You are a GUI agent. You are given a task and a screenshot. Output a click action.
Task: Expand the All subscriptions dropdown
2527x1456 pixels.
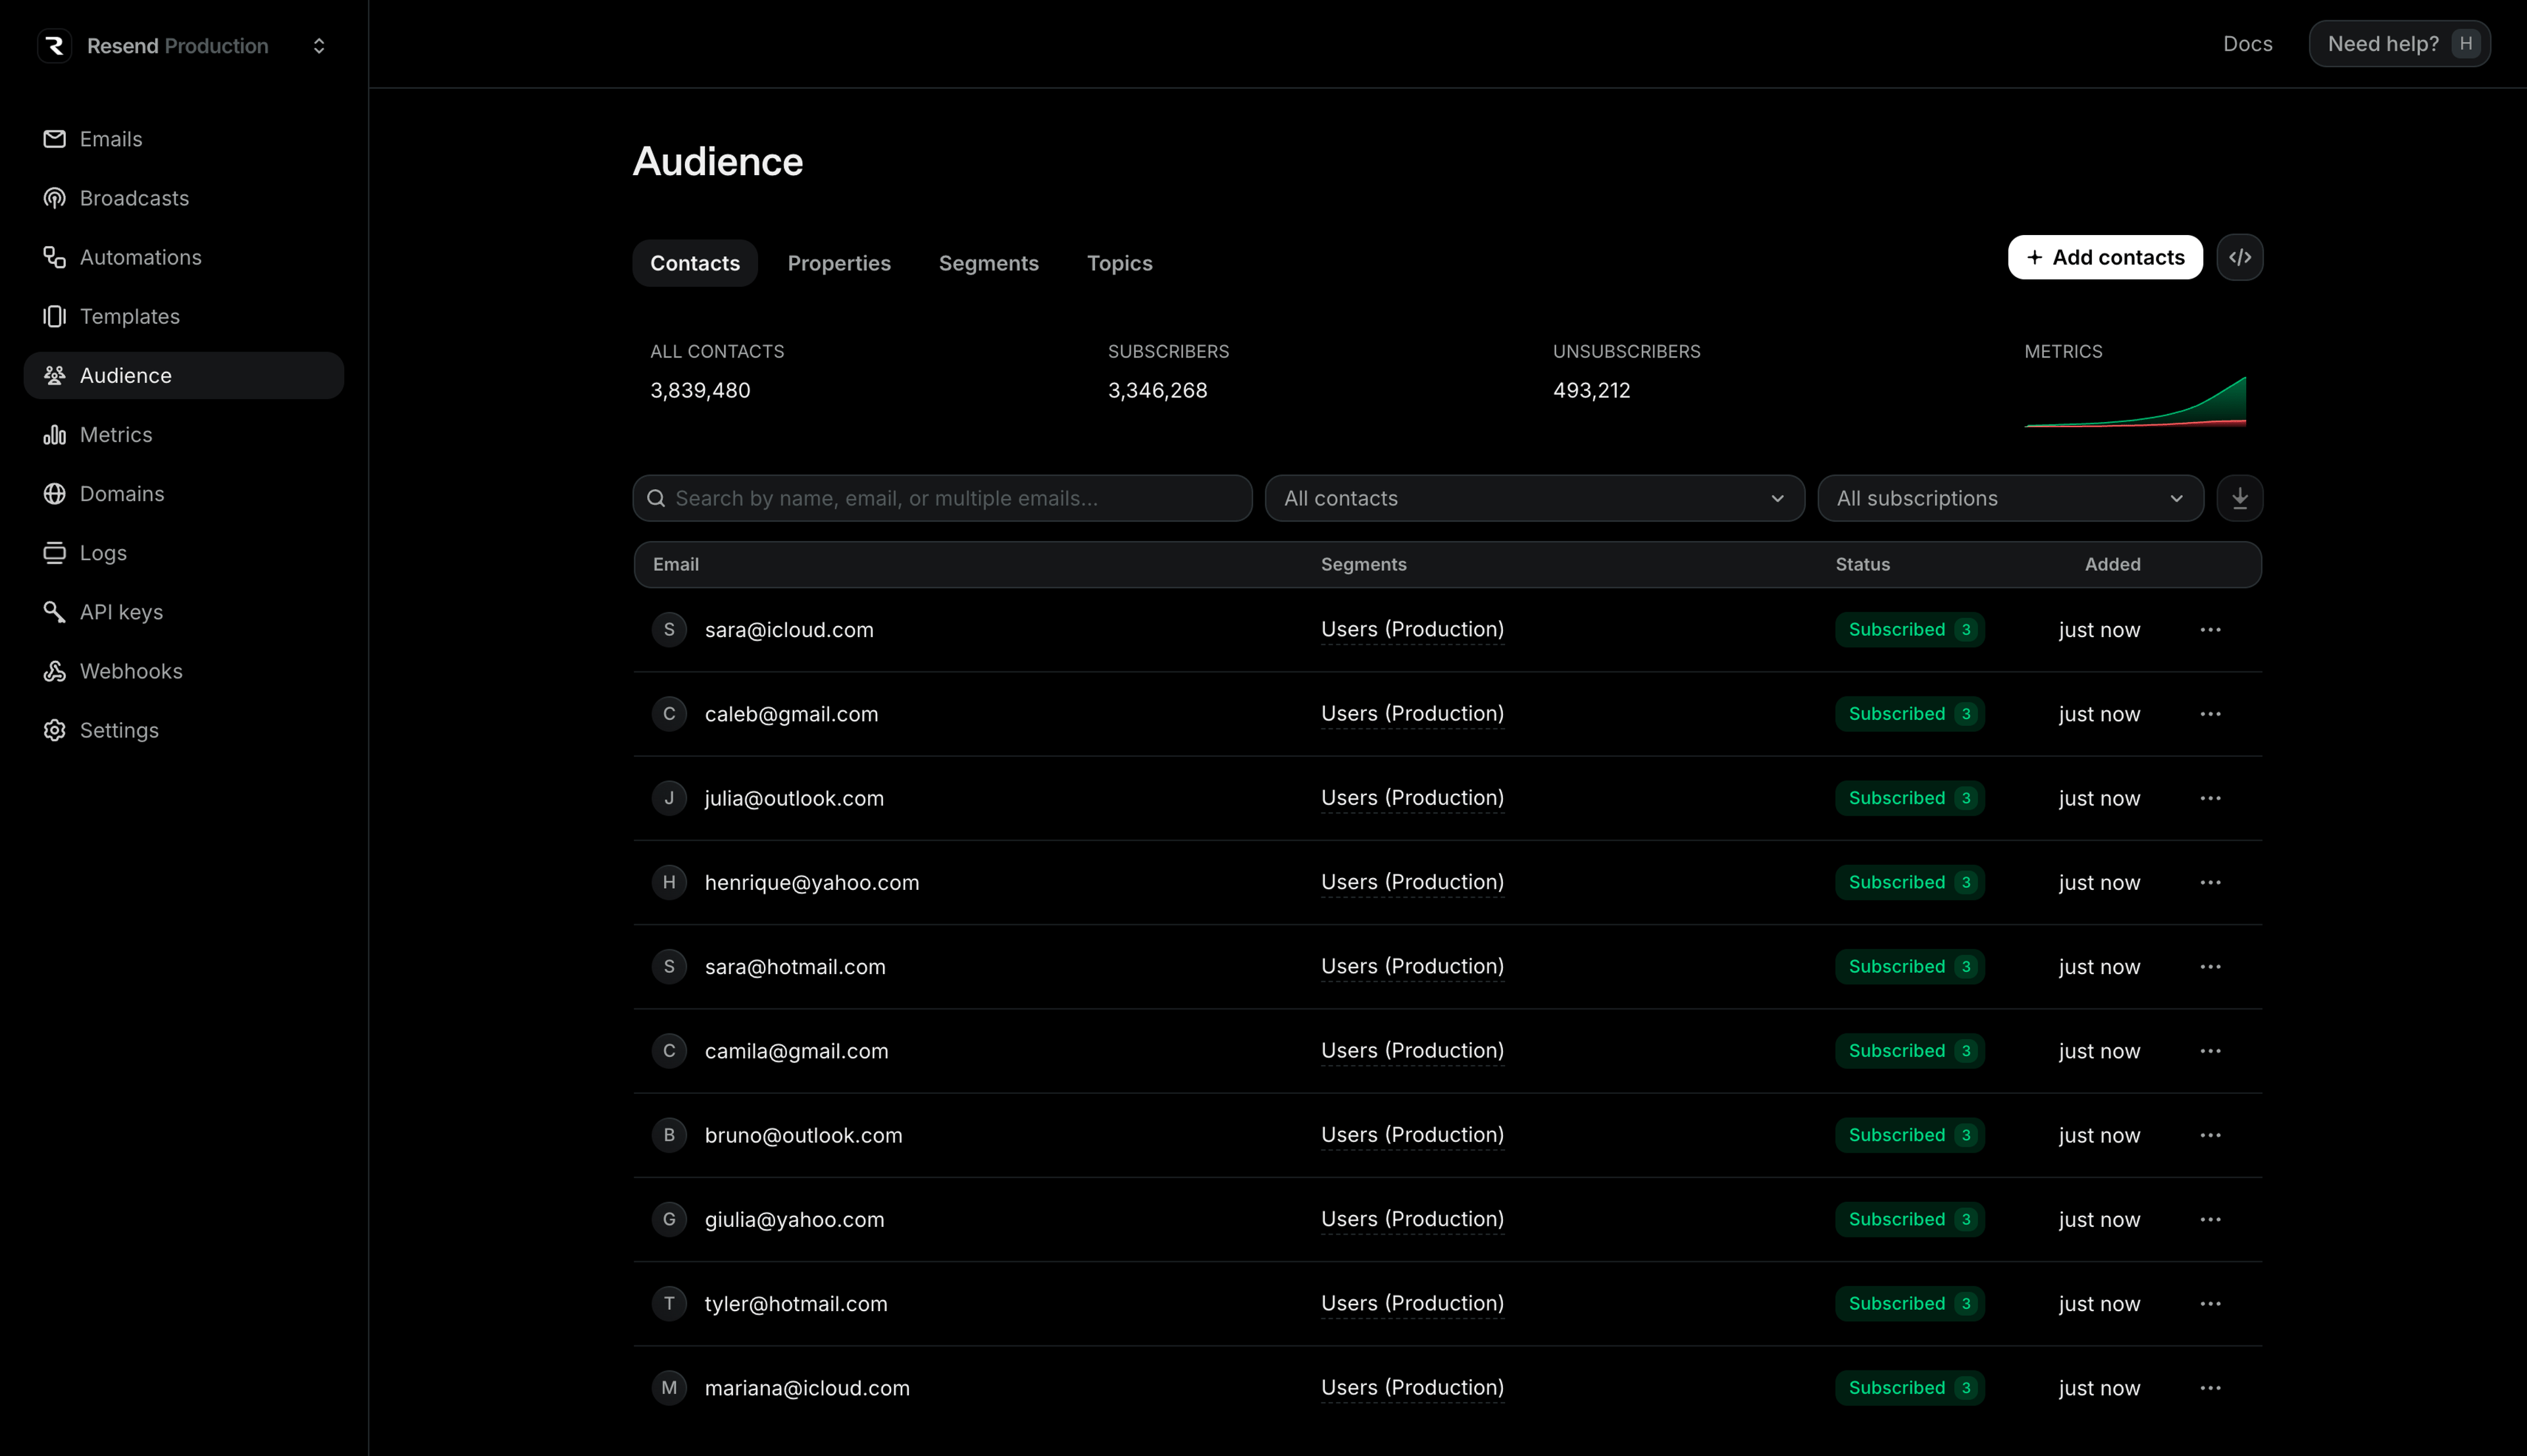[x=2010, y=498]
